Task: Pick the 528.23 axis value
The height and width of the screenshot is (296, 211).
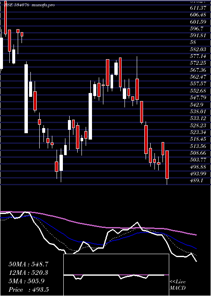Action: pyautogui.click(x=198, y=126)
